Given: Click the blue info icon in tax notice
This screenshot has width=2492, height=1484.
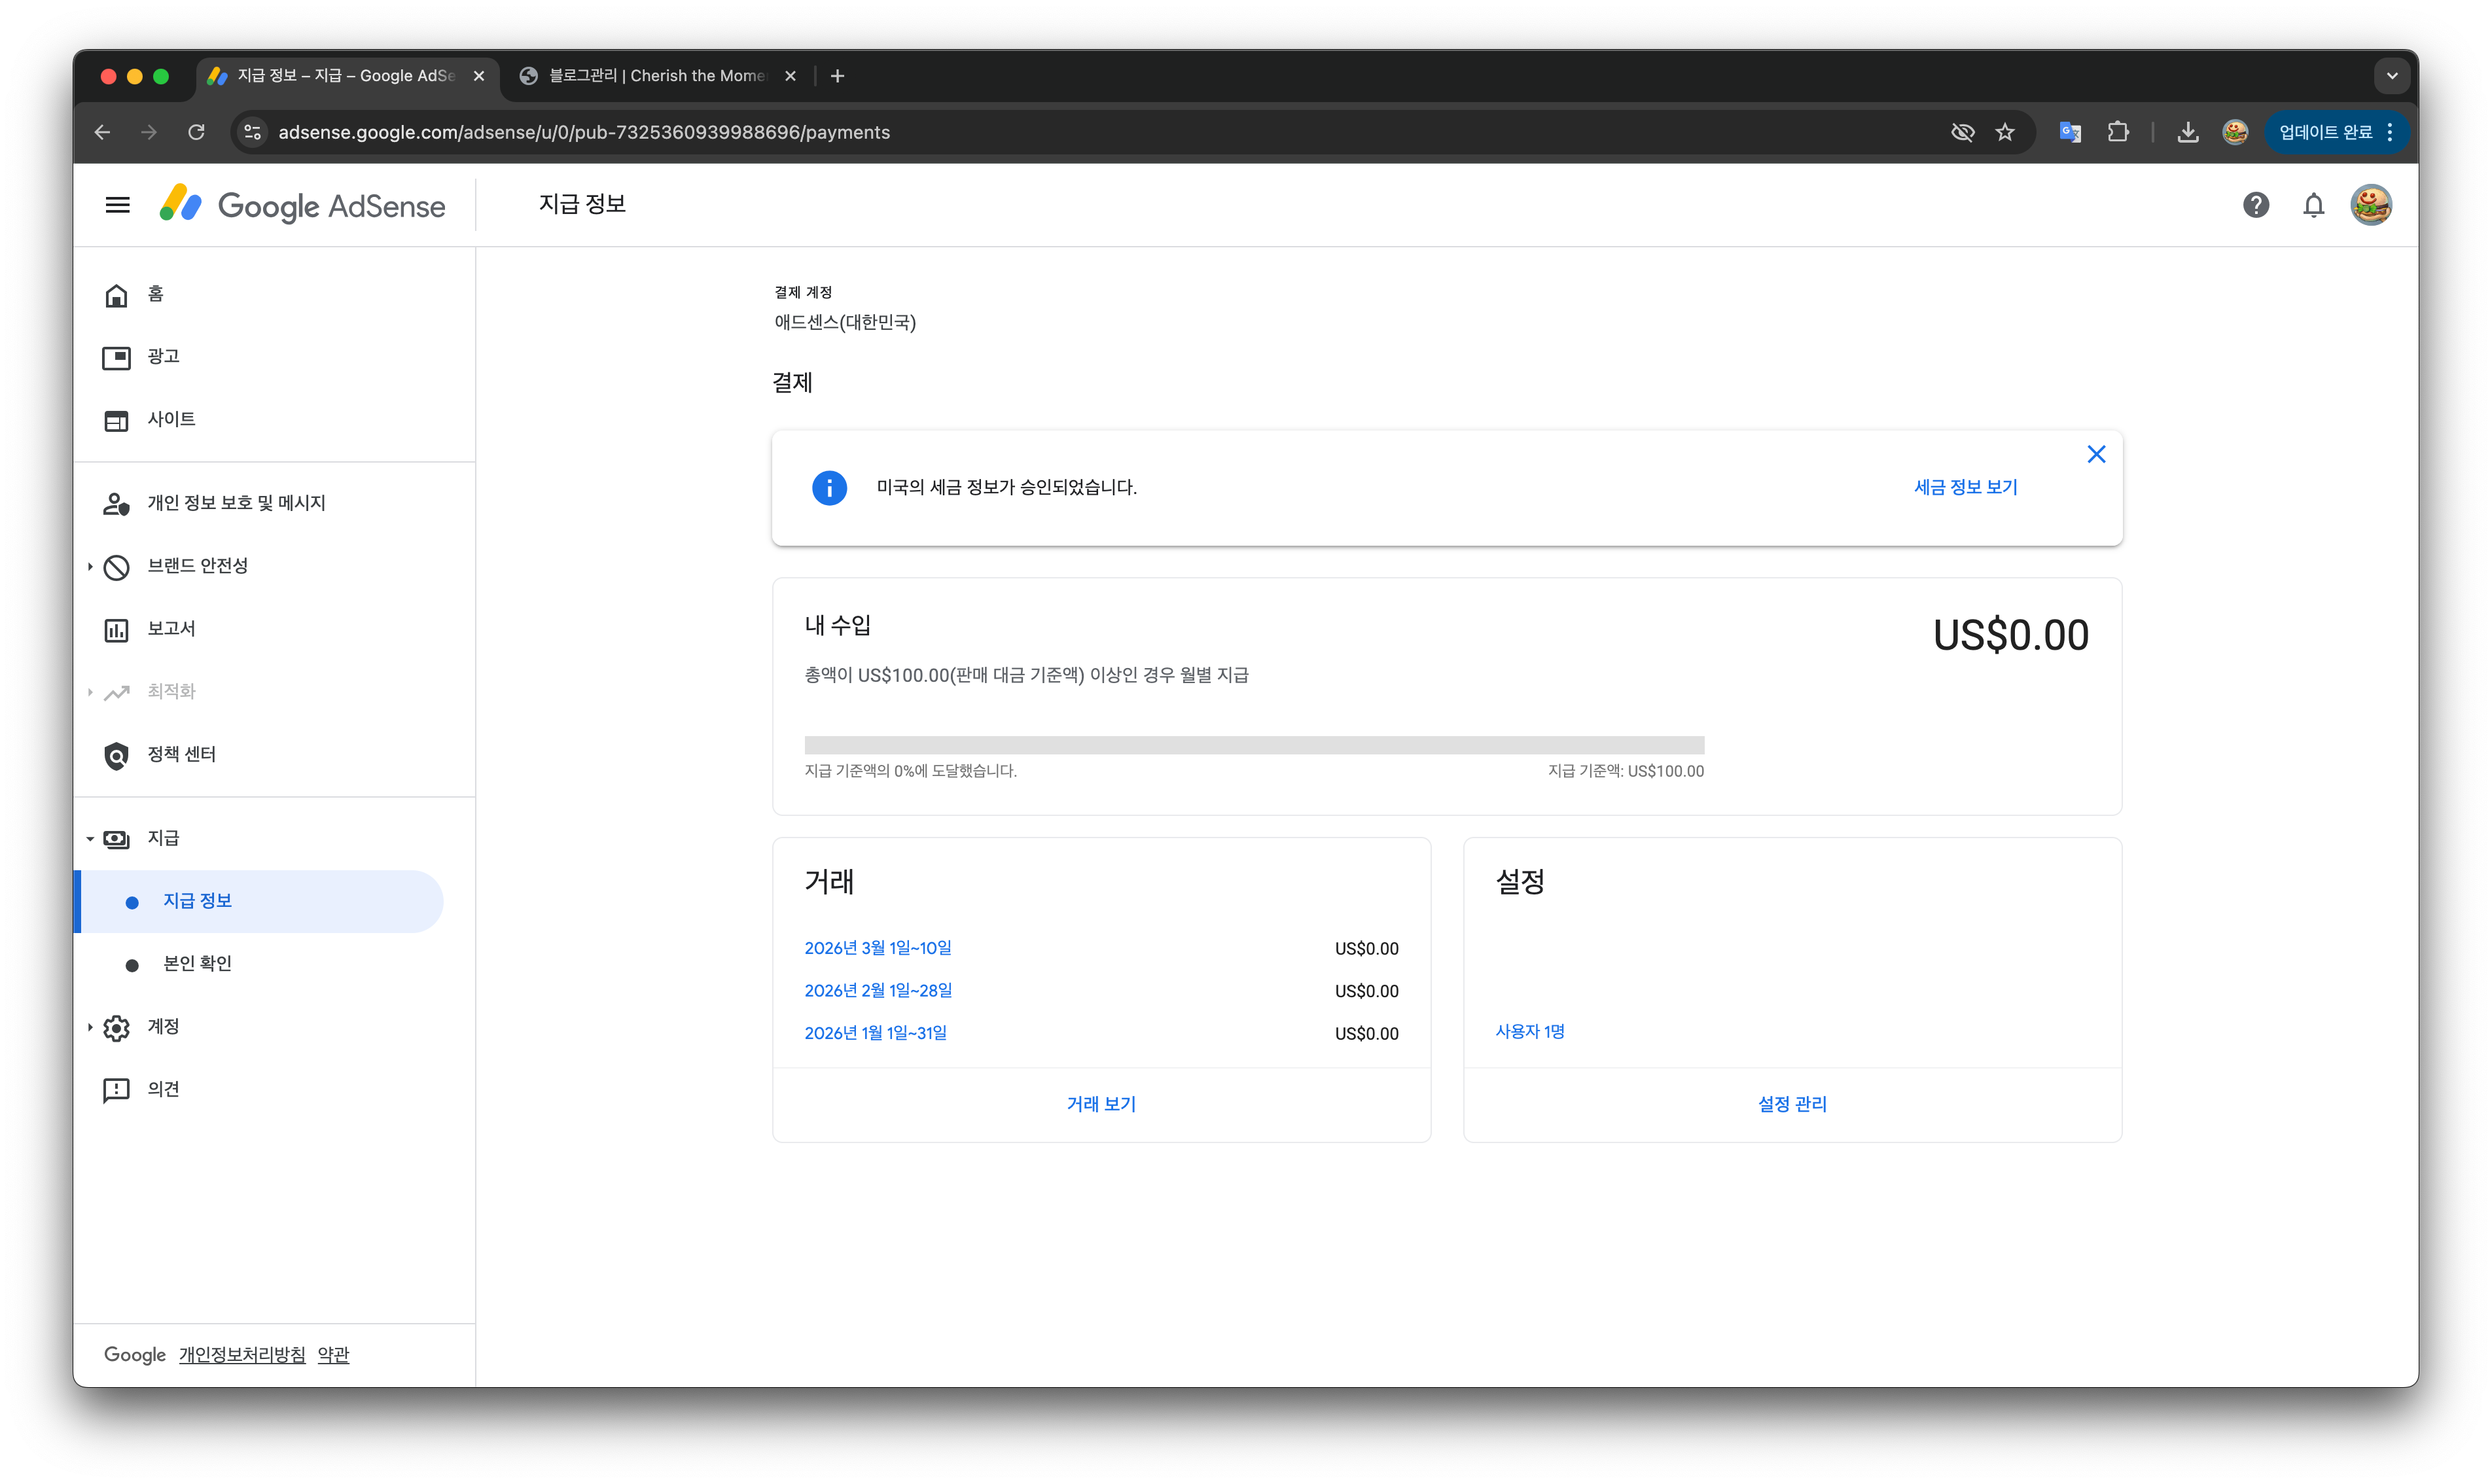Looking at the screenshot, I should click(x=829, y=488).
